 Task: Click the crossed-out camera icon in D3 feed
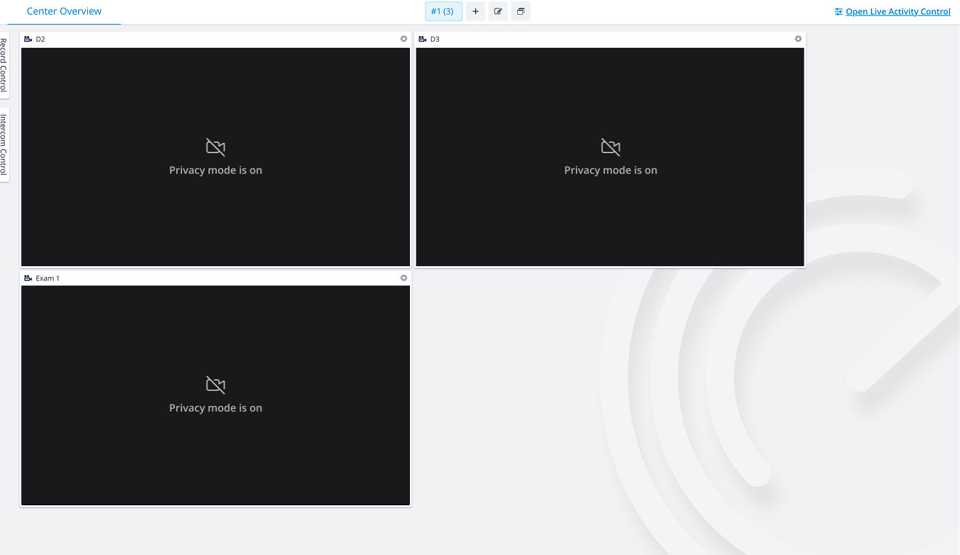[x=610, y=147]
